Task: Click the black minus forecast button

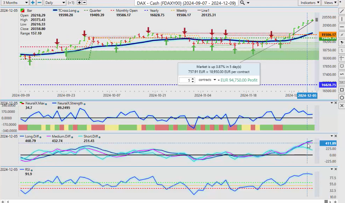Action: pyautogui.click(x=84, y=3)
